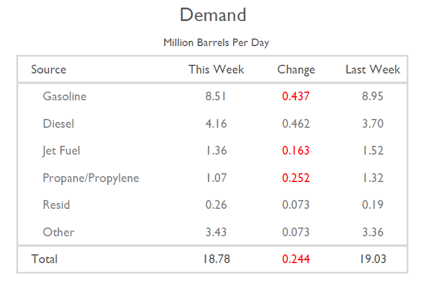The height and width of the screenshot is (287, 430).
Task: Click the Source column header
Action: click(x=48, y=70)
